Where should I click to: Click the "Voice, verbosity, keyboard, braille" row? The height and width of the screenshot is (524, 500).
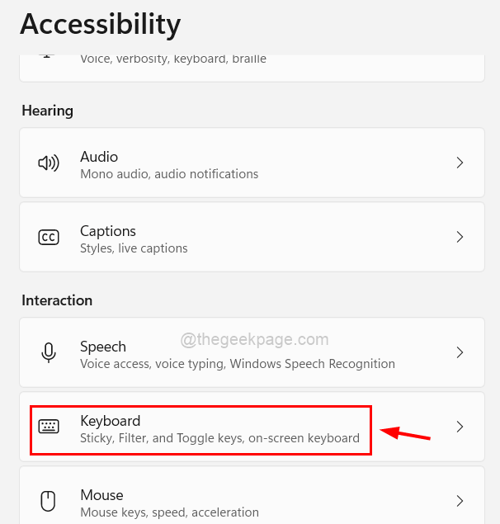[x=173, y=59]
